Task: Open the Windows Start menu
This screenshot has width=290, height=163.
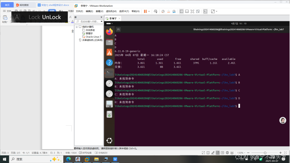Action: 5,159
